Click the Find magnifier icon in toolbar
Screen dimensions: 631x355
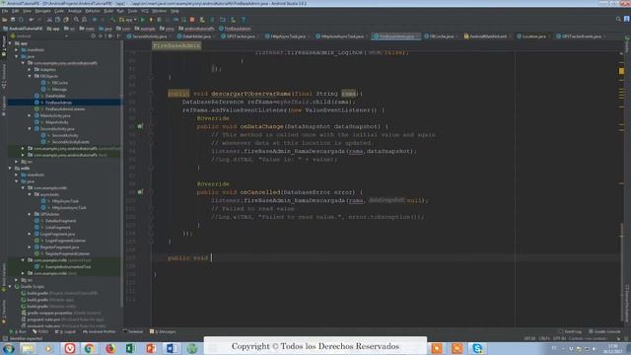pos(76,20)
